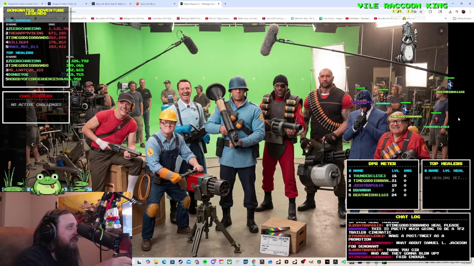Click the Vile Raccoon King title
Screen dimensions: 474x266
point(402,6)
